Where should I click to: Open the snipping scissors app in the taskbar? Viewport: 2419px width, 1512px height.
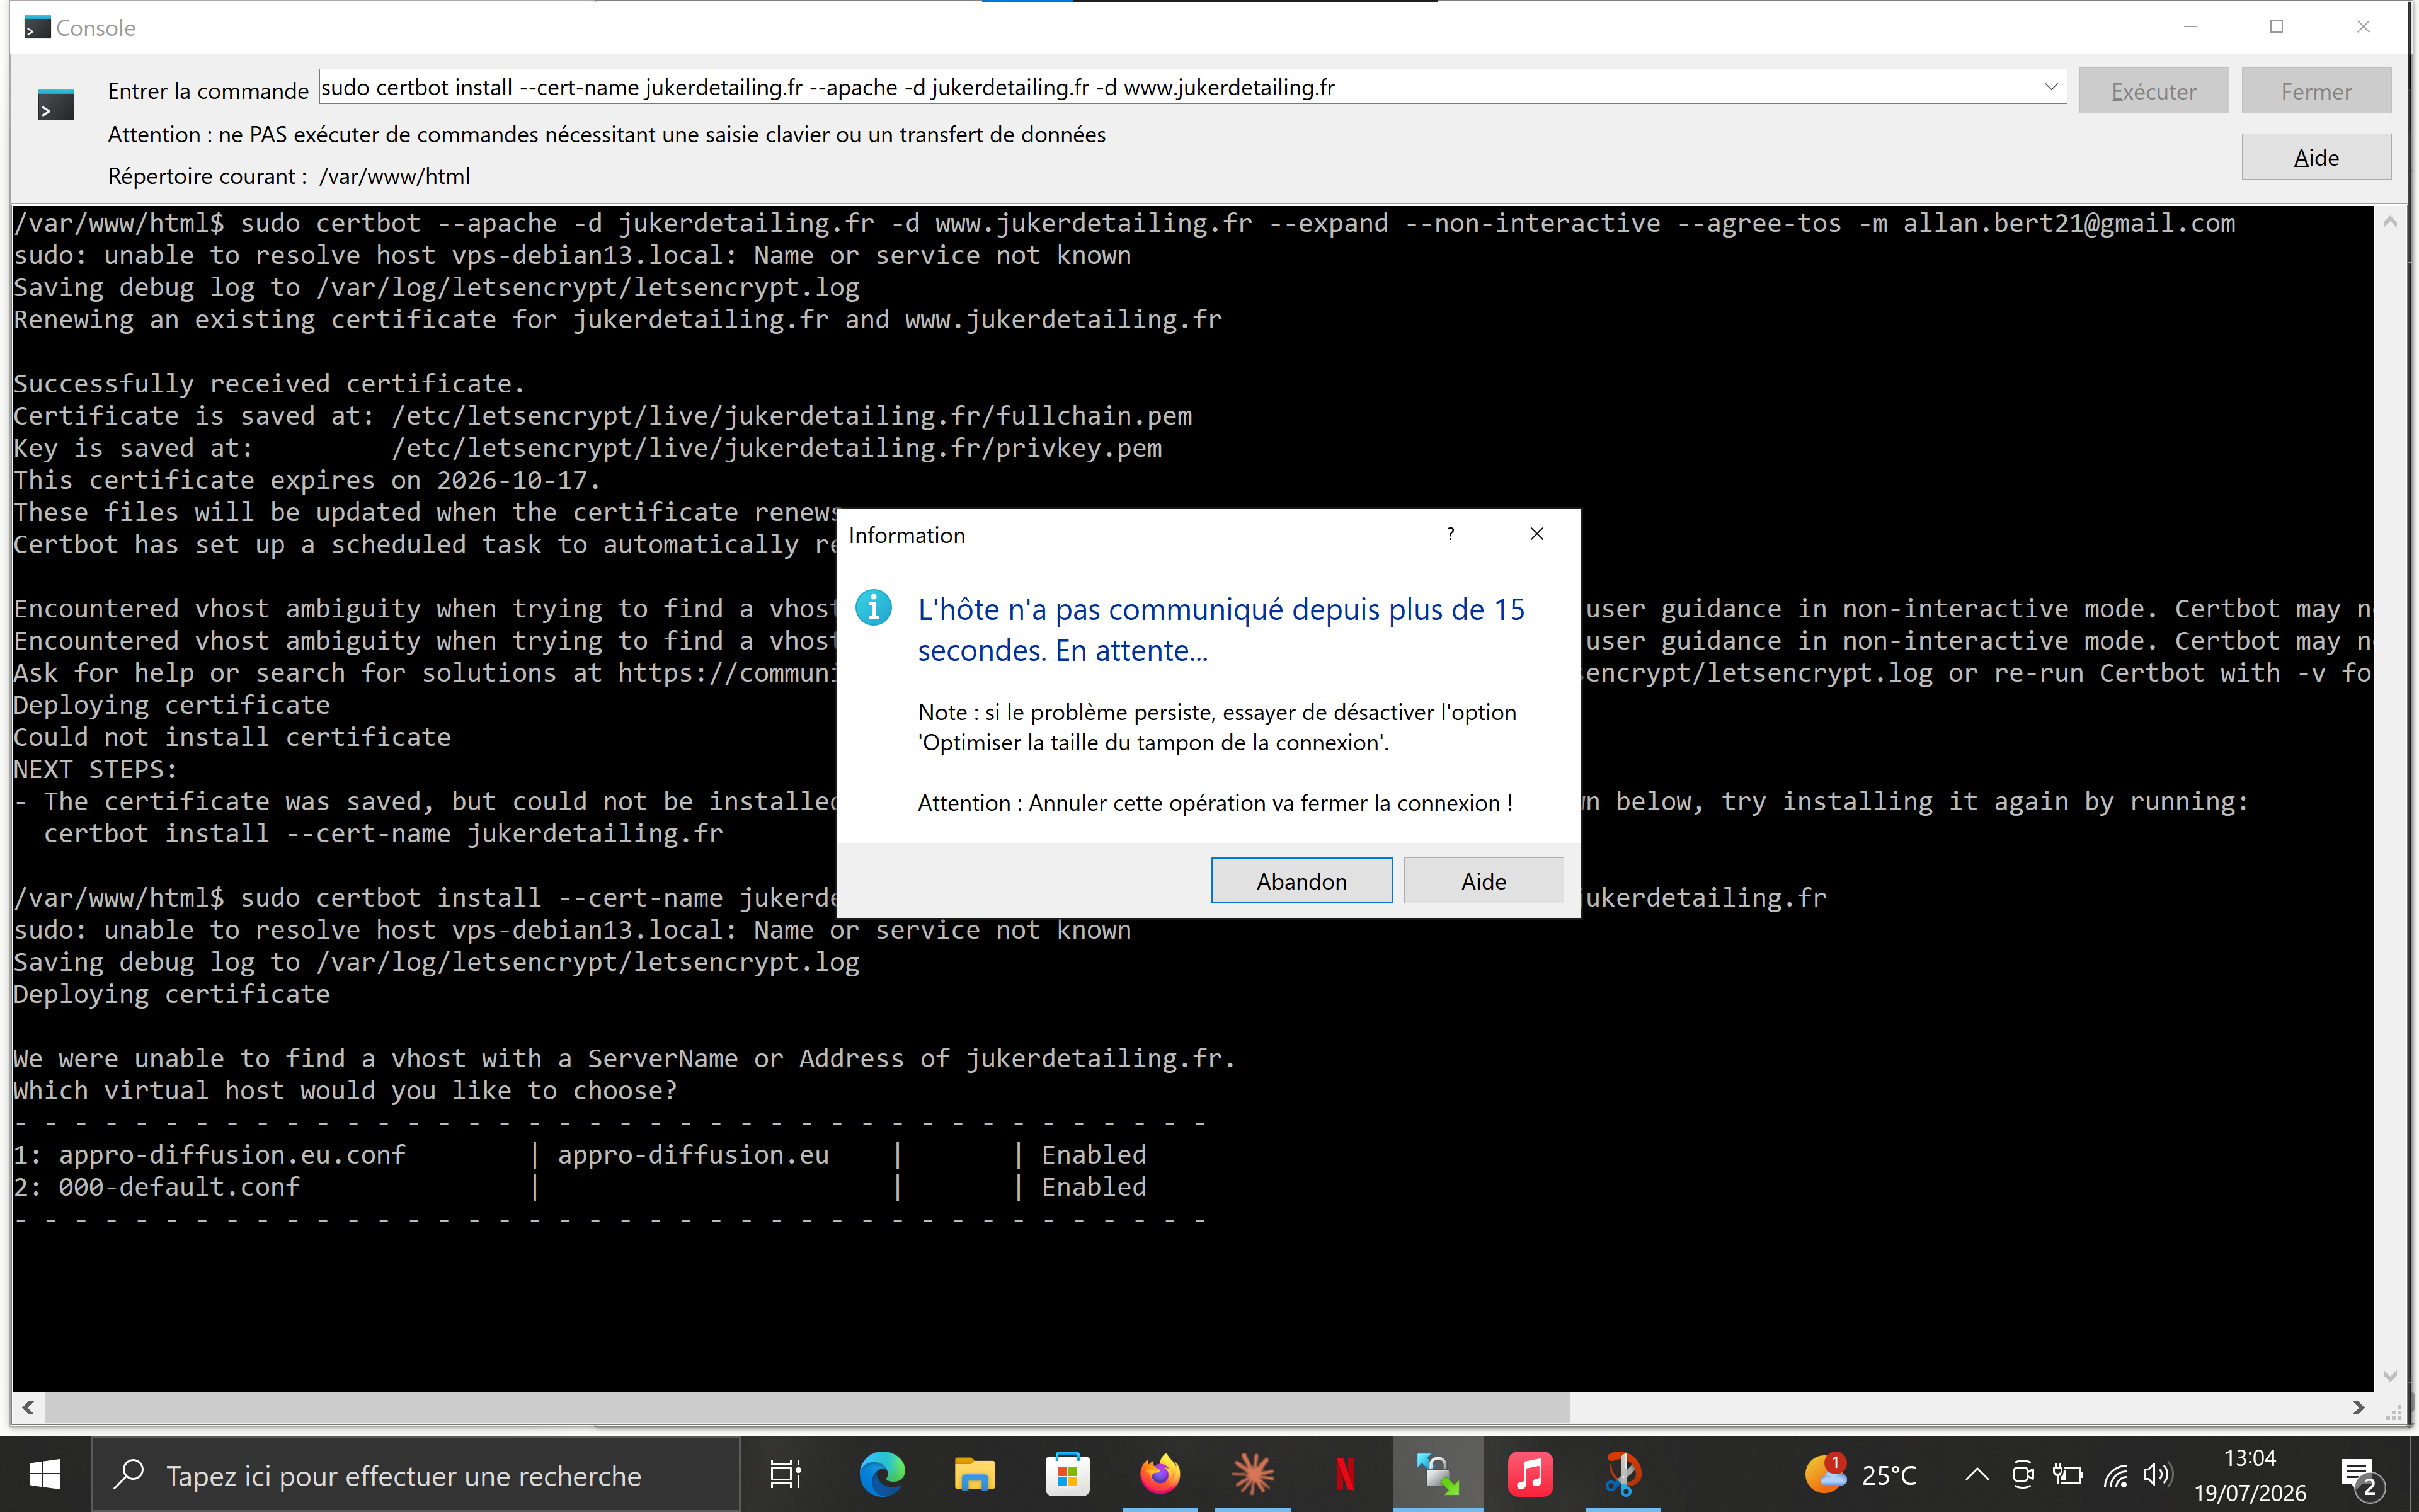pyautogui.click(x=1622, y=1474)
